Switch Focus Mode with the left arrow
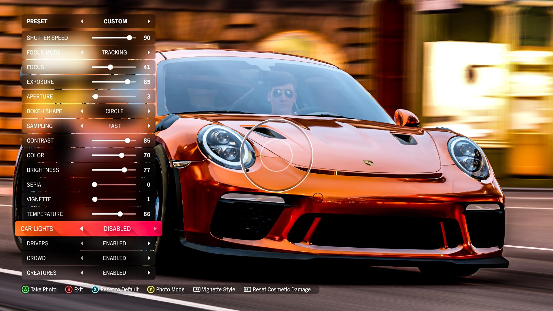The height and width of the screenshot is (311, 553). point(82,52)
